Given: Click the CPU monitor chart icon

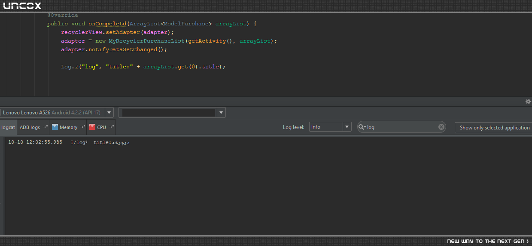Looking at the screenshot, I should [x=92, y=127].
